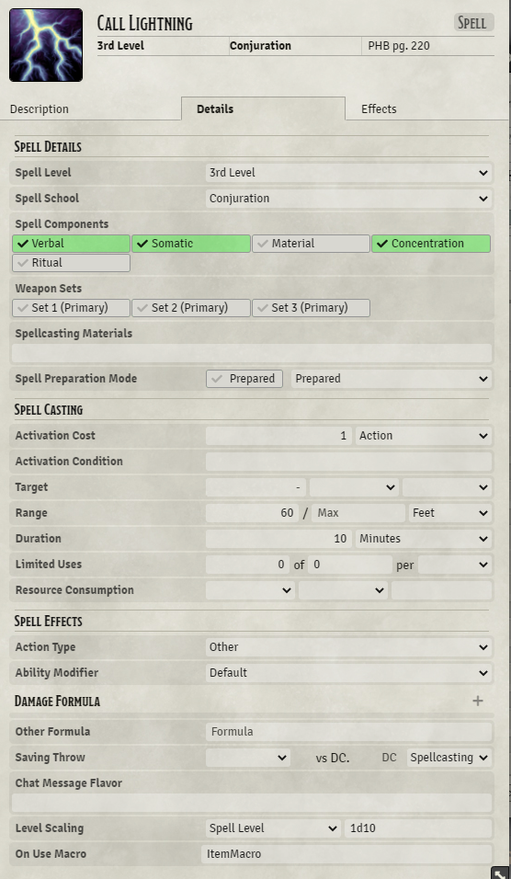The height and width of the screenshot is (879, 511).
Task: Open the Spell School dropdown
Action: tap(348, 199)
